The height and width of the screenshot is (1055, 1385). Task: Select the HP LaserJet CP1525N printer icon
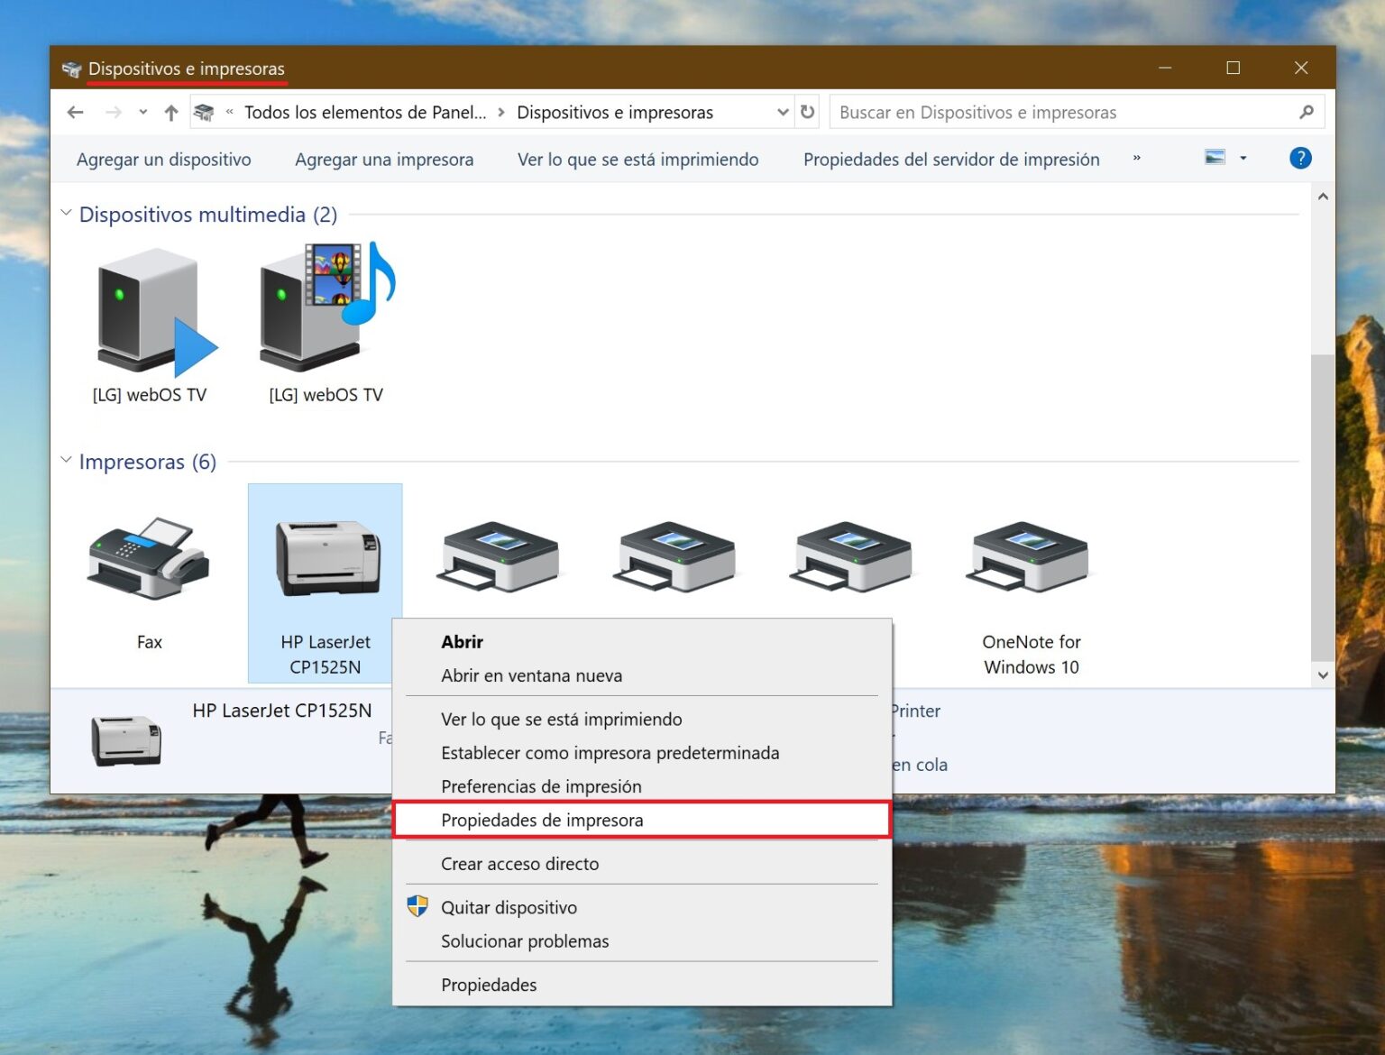[x=325, y=555]
